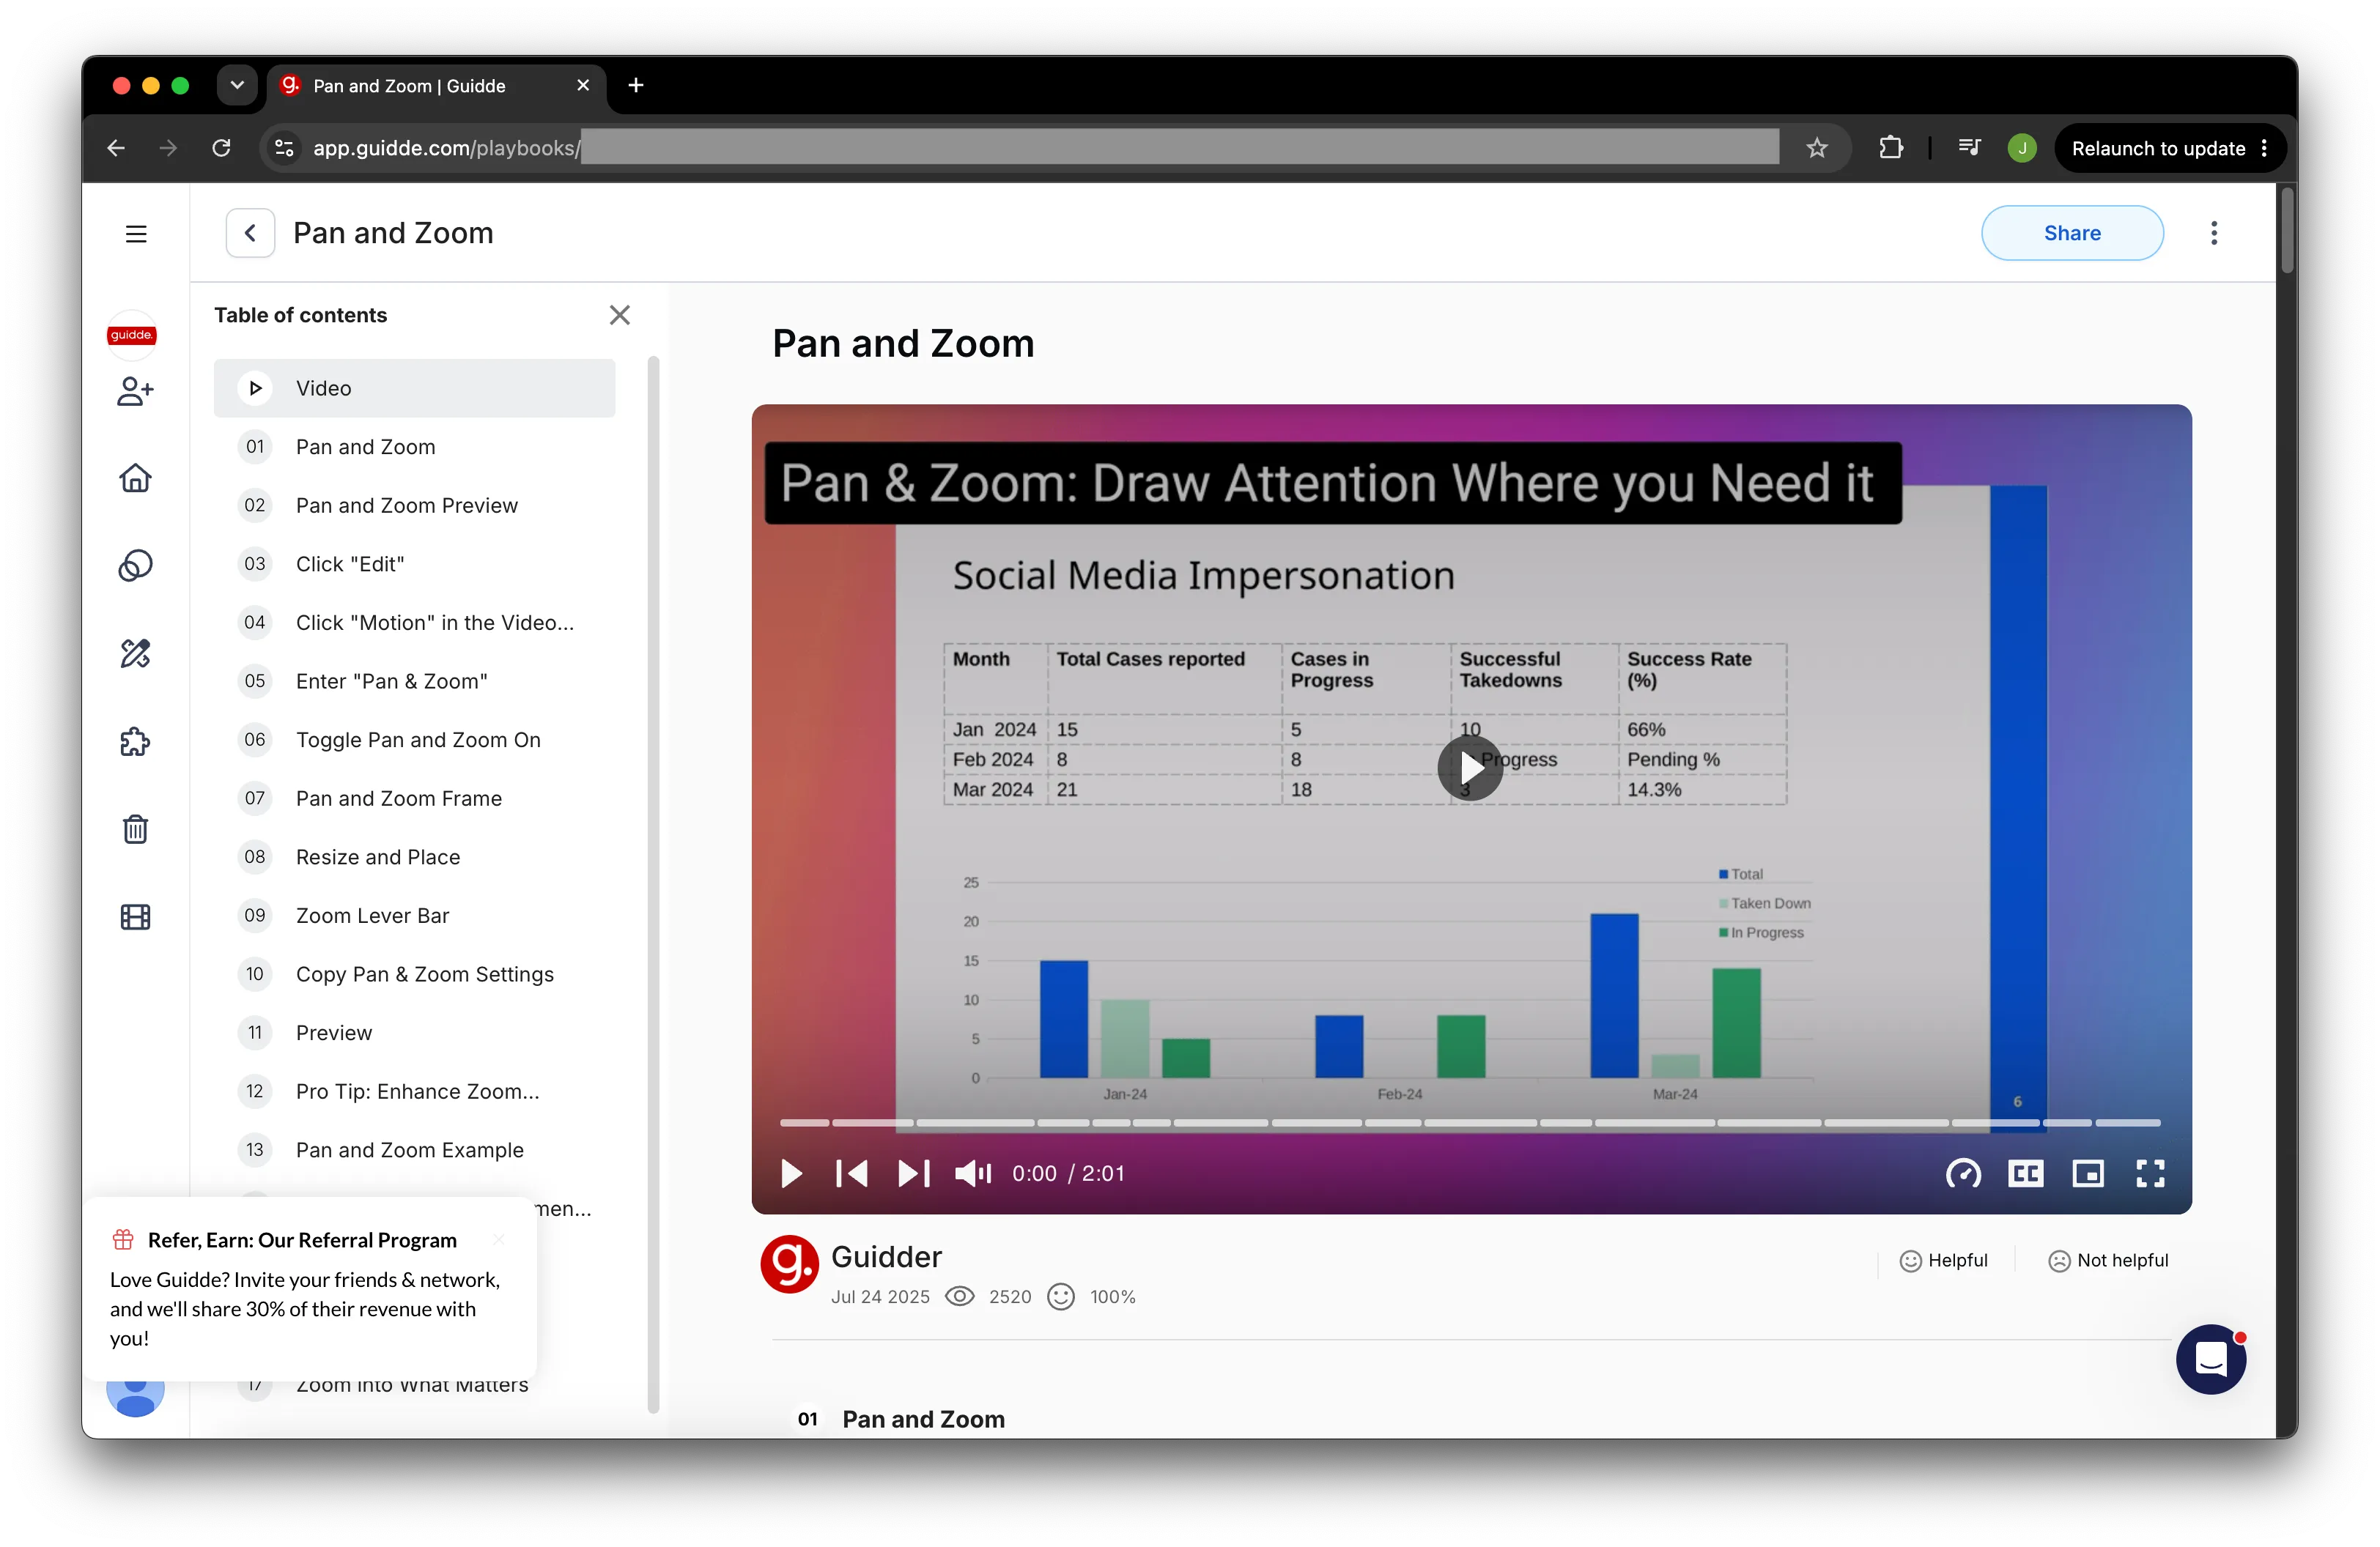Mute the video volume
The height and width of the screenshot is (1547, 2380).
point(972,1173)
